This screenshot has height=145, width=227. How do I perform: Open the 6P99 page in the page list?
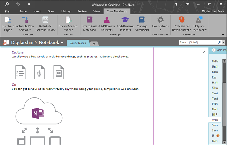tap(215, 61)
